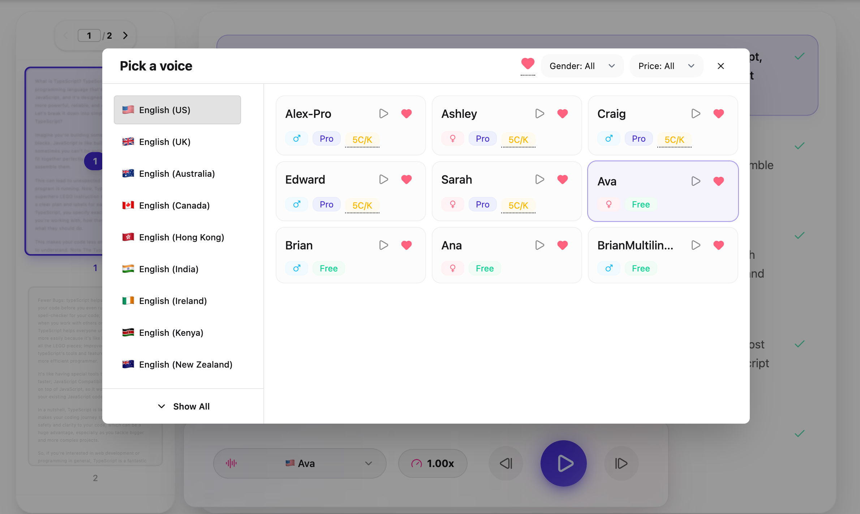Open the Gender: All dropdown
860x514 pixels.
click(x=582, y=66)
